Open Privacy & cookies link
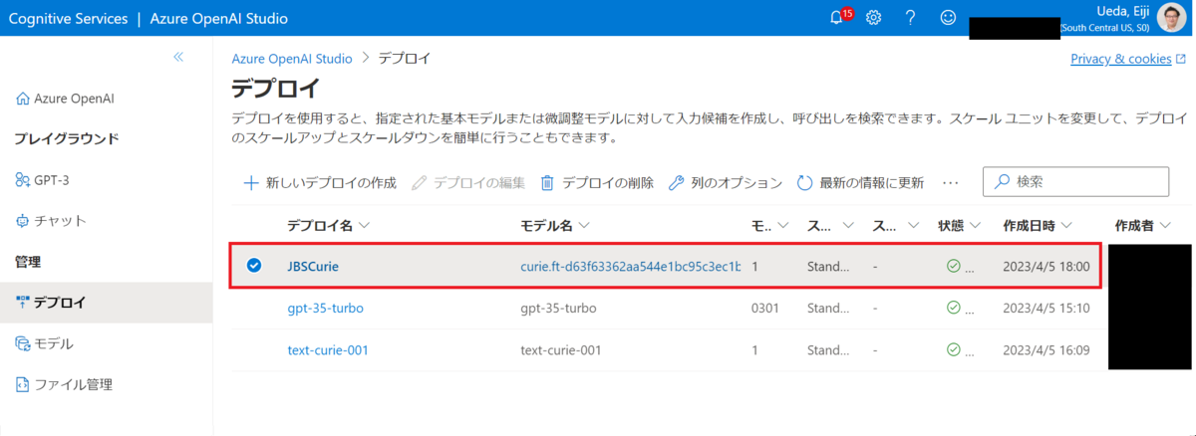Viewport: 1196px width, 436px height. click(x=1128, y=59)
